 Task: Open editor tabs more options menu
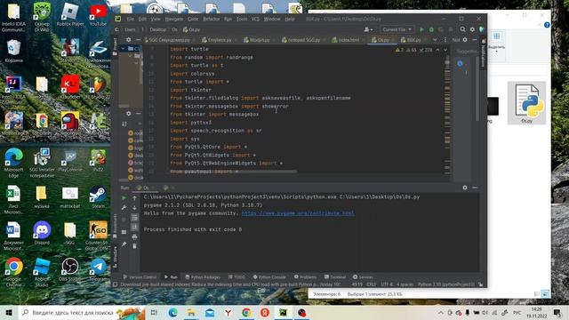445,40
